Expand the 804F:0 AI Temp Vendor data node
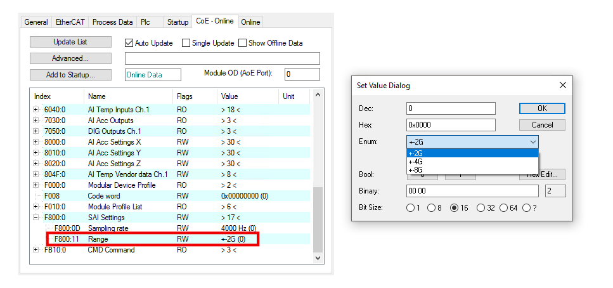This screenshot has height=288, width=613. click(36, 174)
